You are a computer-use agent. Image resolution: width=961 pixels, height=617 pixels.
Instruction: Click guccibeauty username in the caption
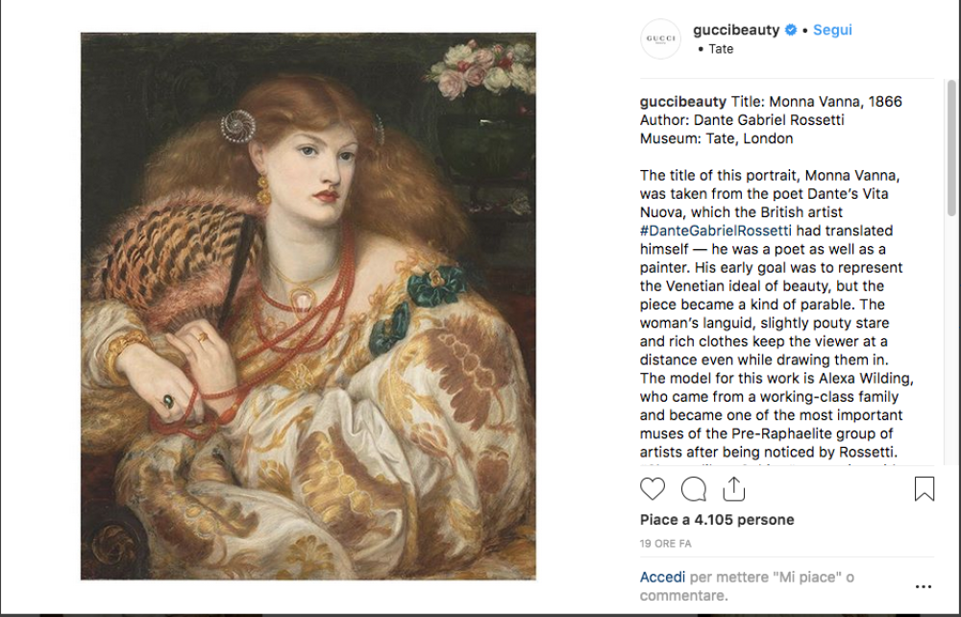[x=683, y=102]
